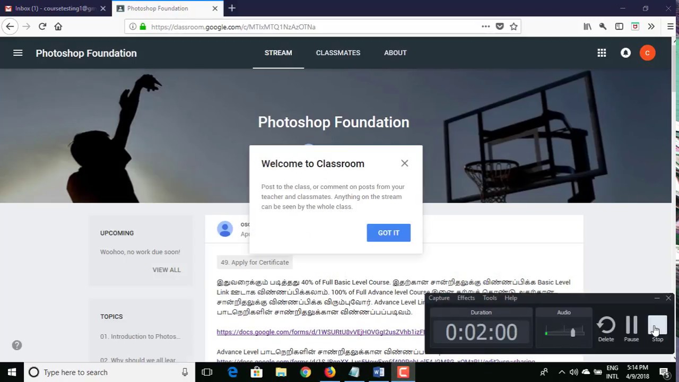Image resolution: width=679 pixels, height=382 pixels.
Task: Delete the recording with Delete icon
Action: [x=606, y=329]
